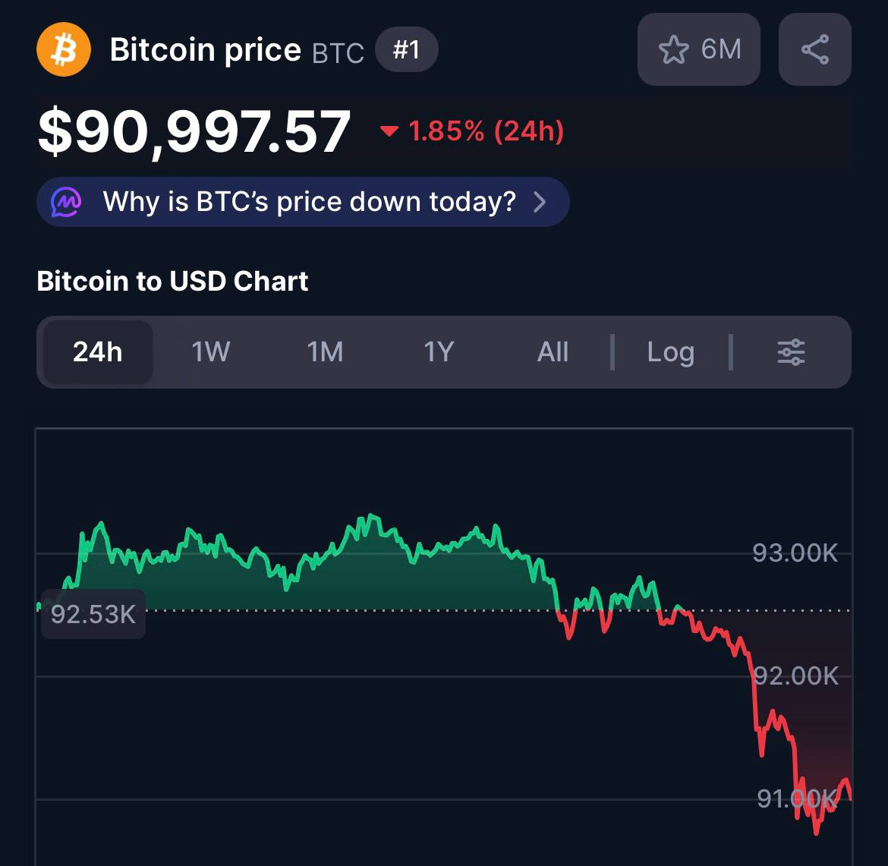
Task: Switch chart to 1W range
Action: coord(210,352)
